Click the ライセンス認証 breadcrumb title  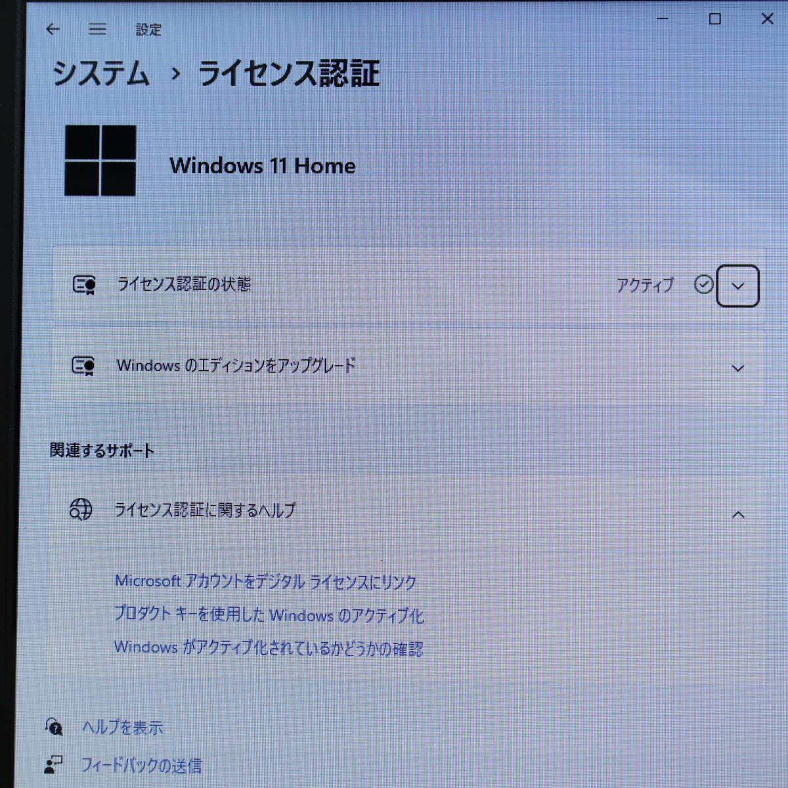[288, 73]
